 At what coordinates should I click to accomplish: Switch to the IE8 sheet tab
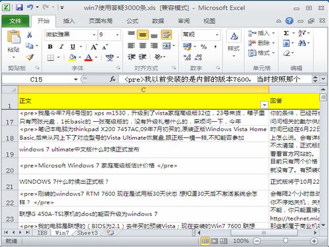(x=42, y=233)
